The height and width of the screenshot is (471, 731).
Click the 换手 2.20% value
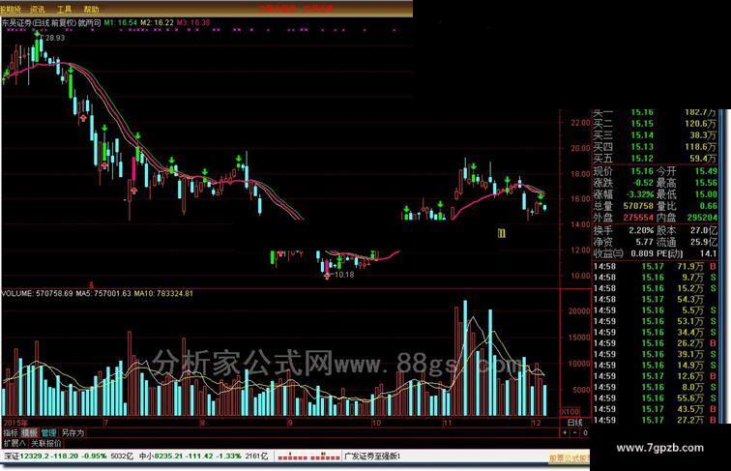click(x=641, y=230)
